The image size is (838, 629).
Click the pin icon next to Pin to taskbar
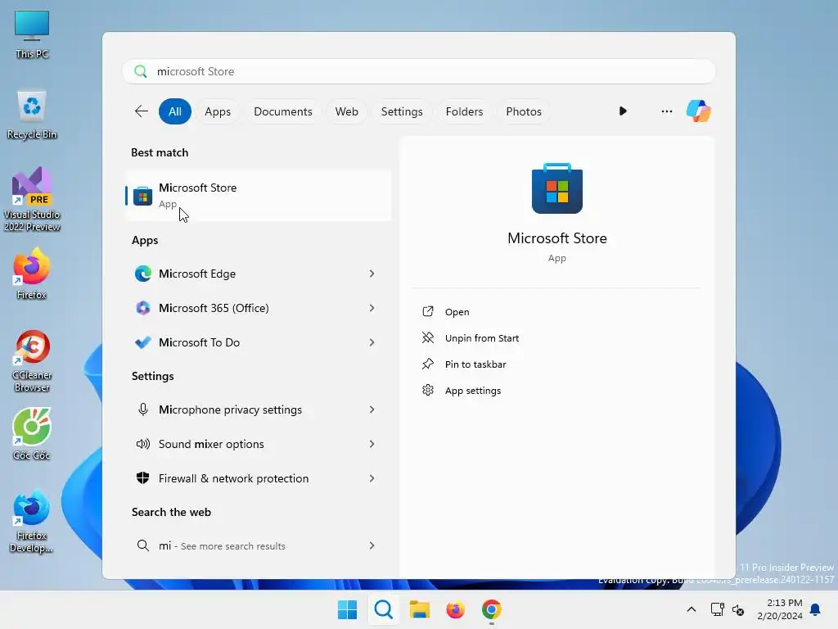tap(427, 364)
